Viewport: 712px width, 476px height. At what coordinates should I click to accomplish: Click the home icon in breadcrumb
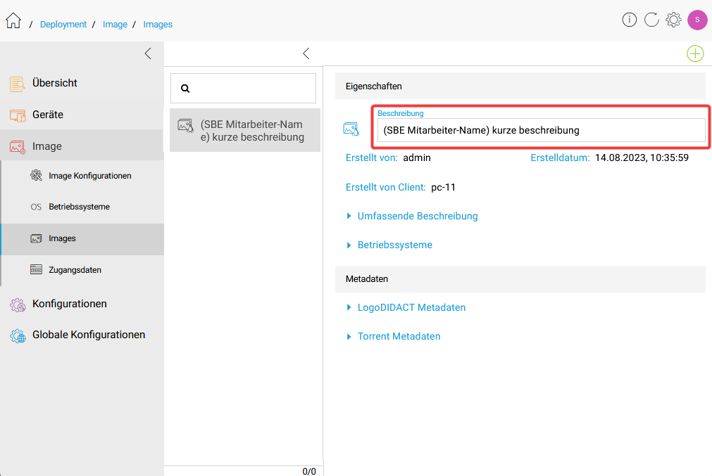13,21
